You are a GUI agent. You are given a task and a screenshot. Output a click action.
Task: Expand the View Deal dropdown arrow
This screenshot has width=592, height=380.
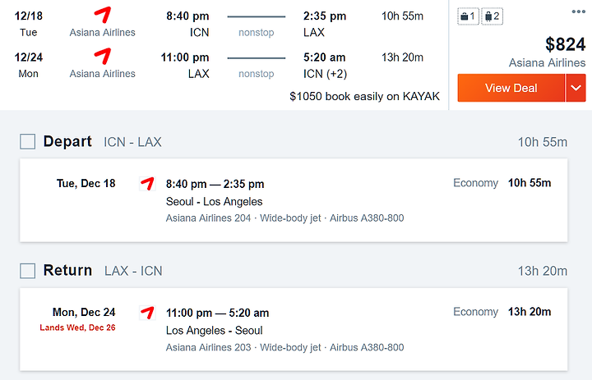point(576,88)
